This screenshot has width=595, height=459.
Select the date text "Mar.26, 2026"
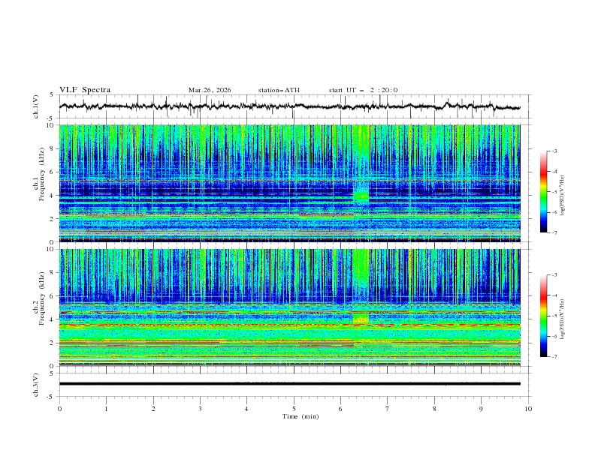click(210, 90)
